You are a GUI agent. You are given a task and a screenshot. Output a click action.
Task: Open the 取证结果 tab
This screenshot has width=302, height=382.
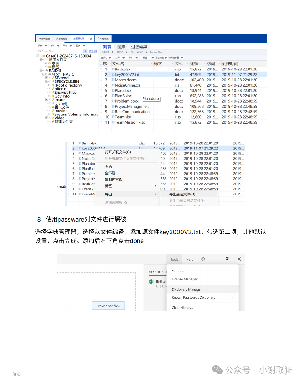[103, 39]
